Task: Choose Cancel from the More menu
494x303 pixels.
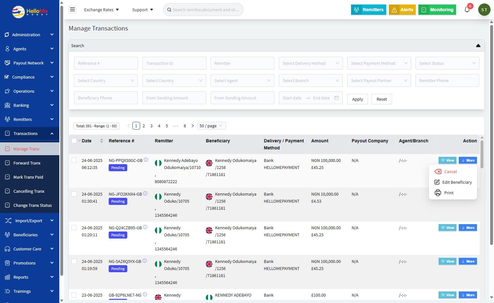Action: click(x=450, y=172)
